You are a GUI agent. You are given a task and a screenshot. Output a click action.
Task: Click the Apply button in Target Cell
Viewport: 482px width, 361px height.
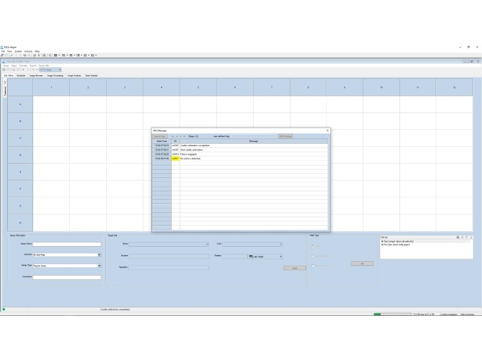295,268
